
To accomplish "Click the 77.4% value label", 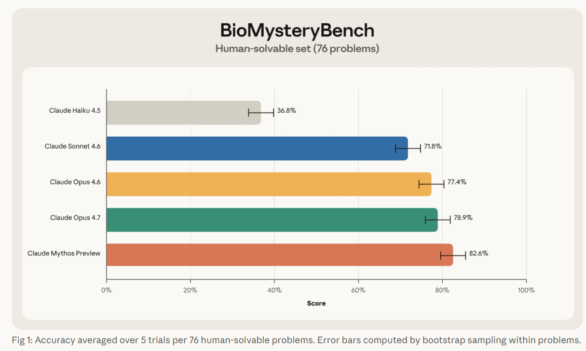I will point(456,182).
